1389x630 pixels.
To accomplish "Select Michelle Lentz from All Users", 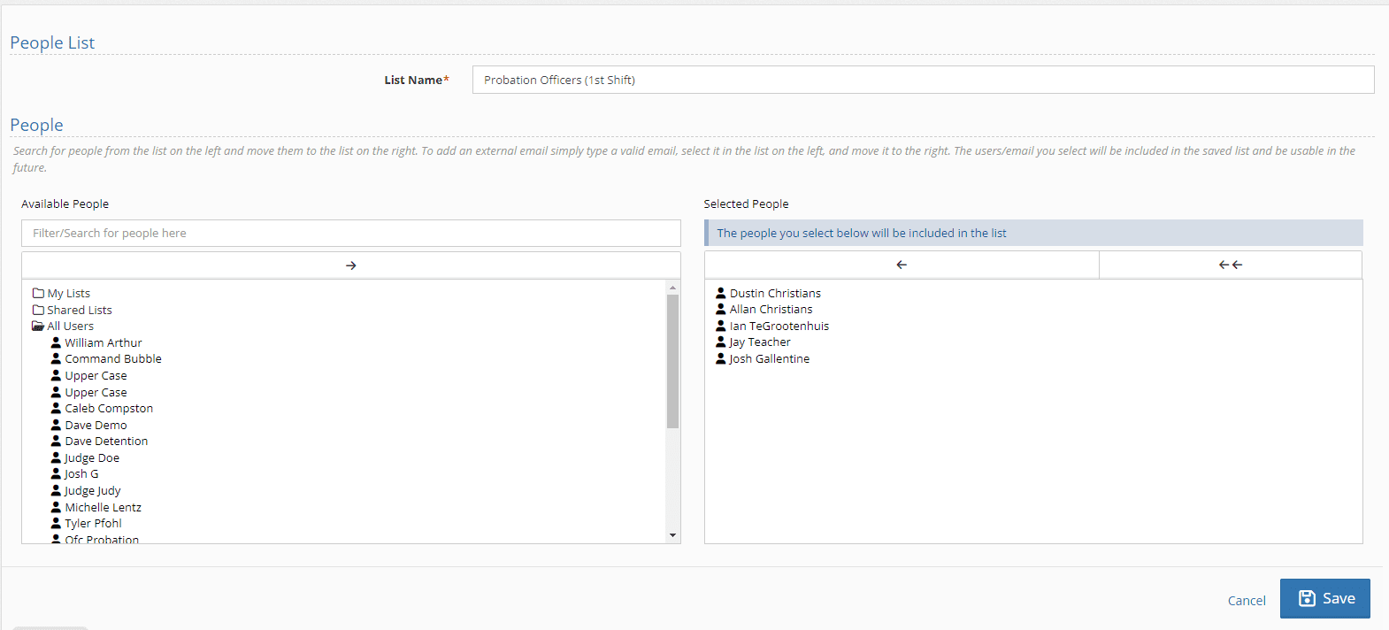I will 103,507.
